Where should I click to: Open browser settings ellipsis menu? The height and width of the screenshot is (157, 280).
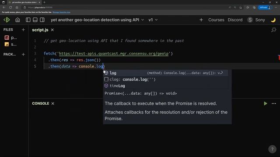click(x=276, y=7)
